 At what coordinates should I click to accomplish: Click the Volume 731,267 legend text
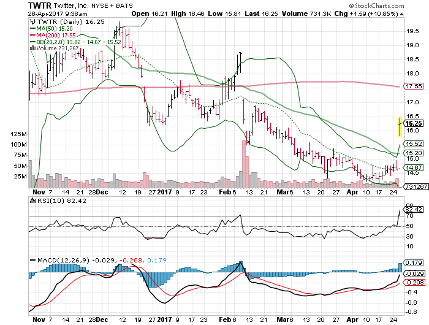(58, 48)
